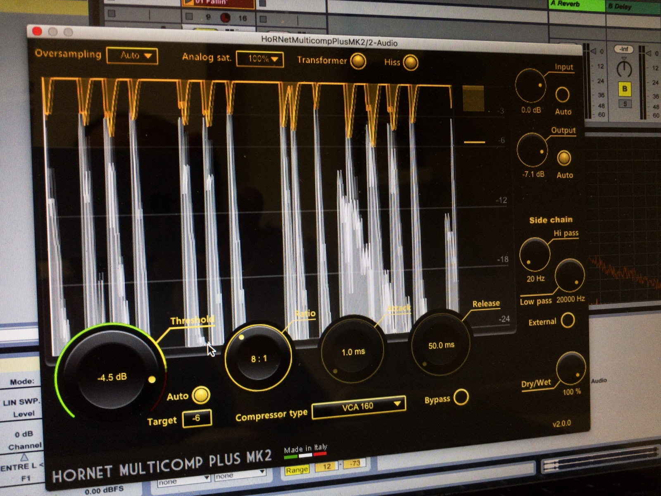The image size is (661, 496).
Task: Click the HoRNetMulticompPlusMK2/2-Audio window title
Action: 329,41
